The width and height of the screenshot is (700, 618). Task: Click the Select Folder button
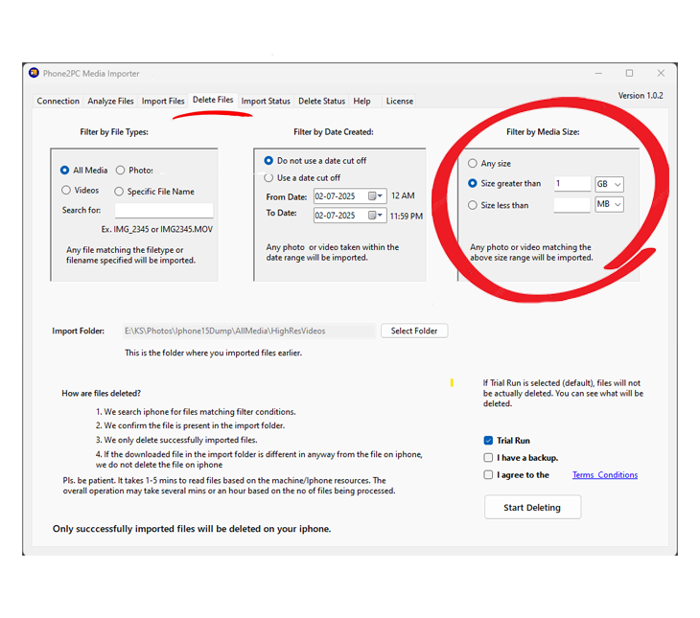[414, 332]
